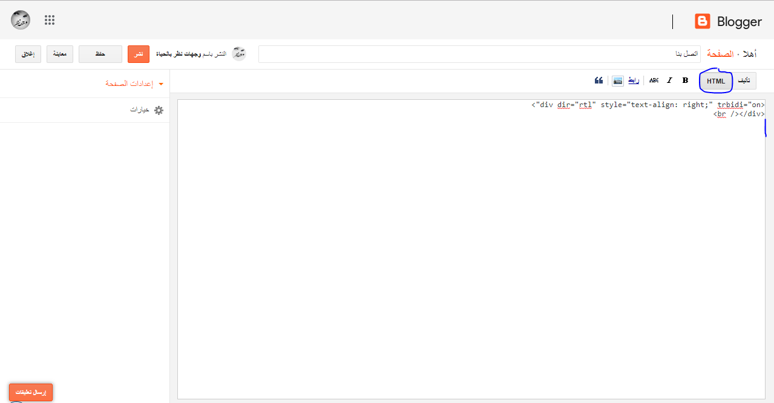Click the strikethrough ABC icon
Screen dimensions: 774x403
point(654,80)
